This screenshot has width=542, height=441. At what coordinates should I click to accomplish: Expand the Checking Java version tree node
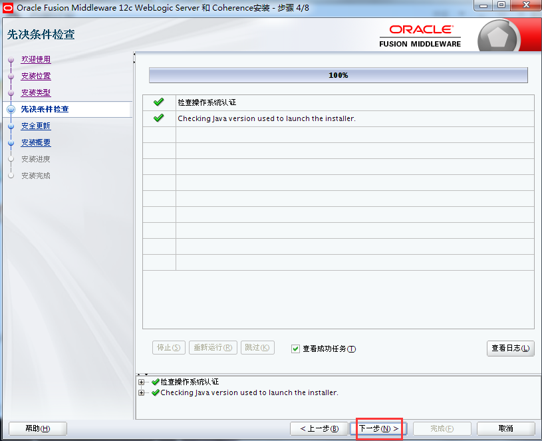click(142, 393)
